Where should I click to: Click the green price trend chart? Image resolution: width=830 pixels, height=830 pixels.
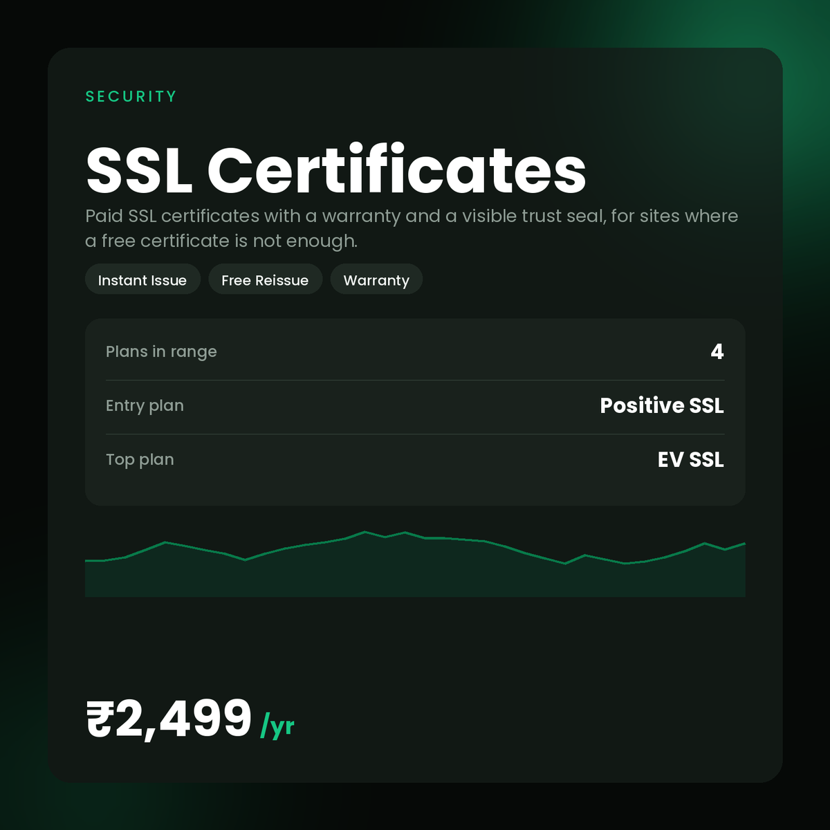(x=415, y=564)
